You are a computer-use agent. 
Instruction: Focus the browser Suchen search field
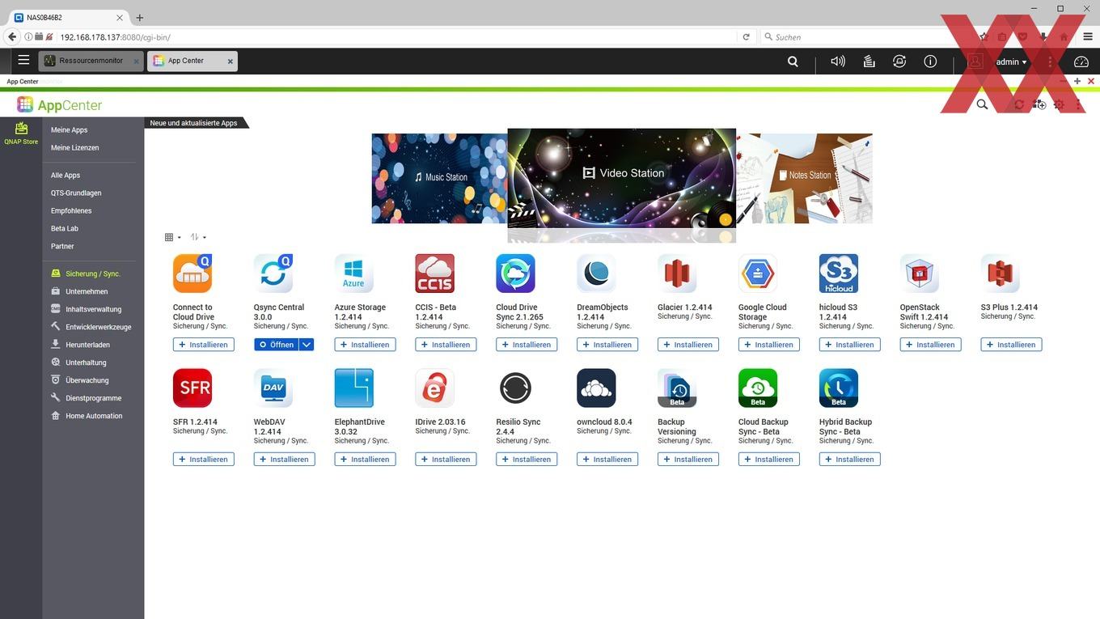coord(865,37)
